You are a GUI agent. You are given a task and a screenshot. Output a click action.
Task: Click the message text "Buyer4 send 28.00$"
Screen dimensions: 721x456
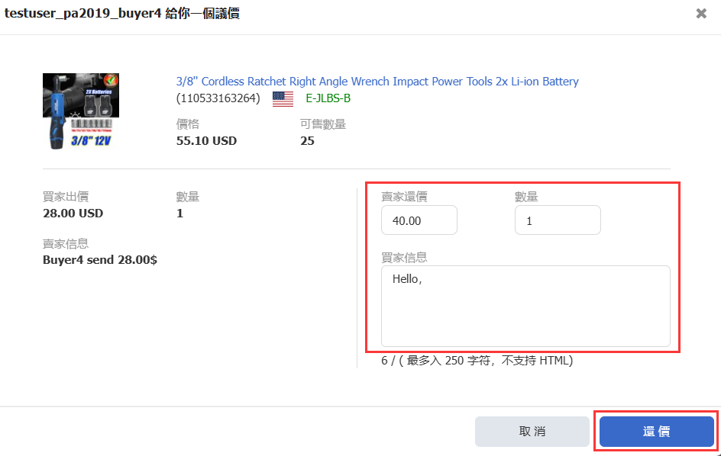point(100,260)
